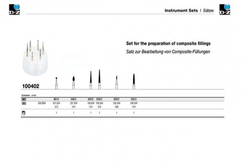Select the round bur icon above 801C
Screen dimensions: 245x166
[56, 83]
